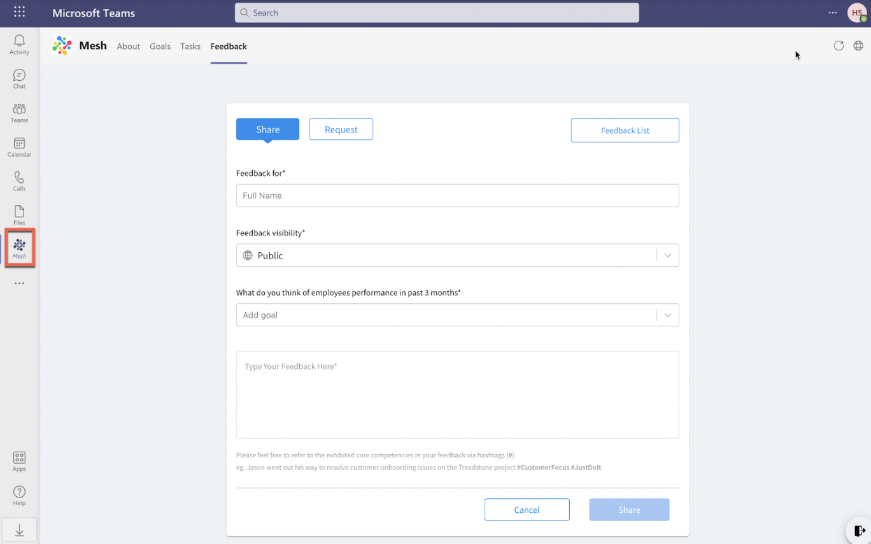Go to Teams in the sidebar
Screen dimensions: 871x544
click(19, 113)
